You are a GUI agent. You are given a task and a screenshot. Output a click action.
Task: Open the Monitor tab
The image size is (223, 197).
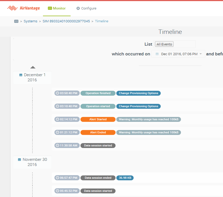click(57, 8)
